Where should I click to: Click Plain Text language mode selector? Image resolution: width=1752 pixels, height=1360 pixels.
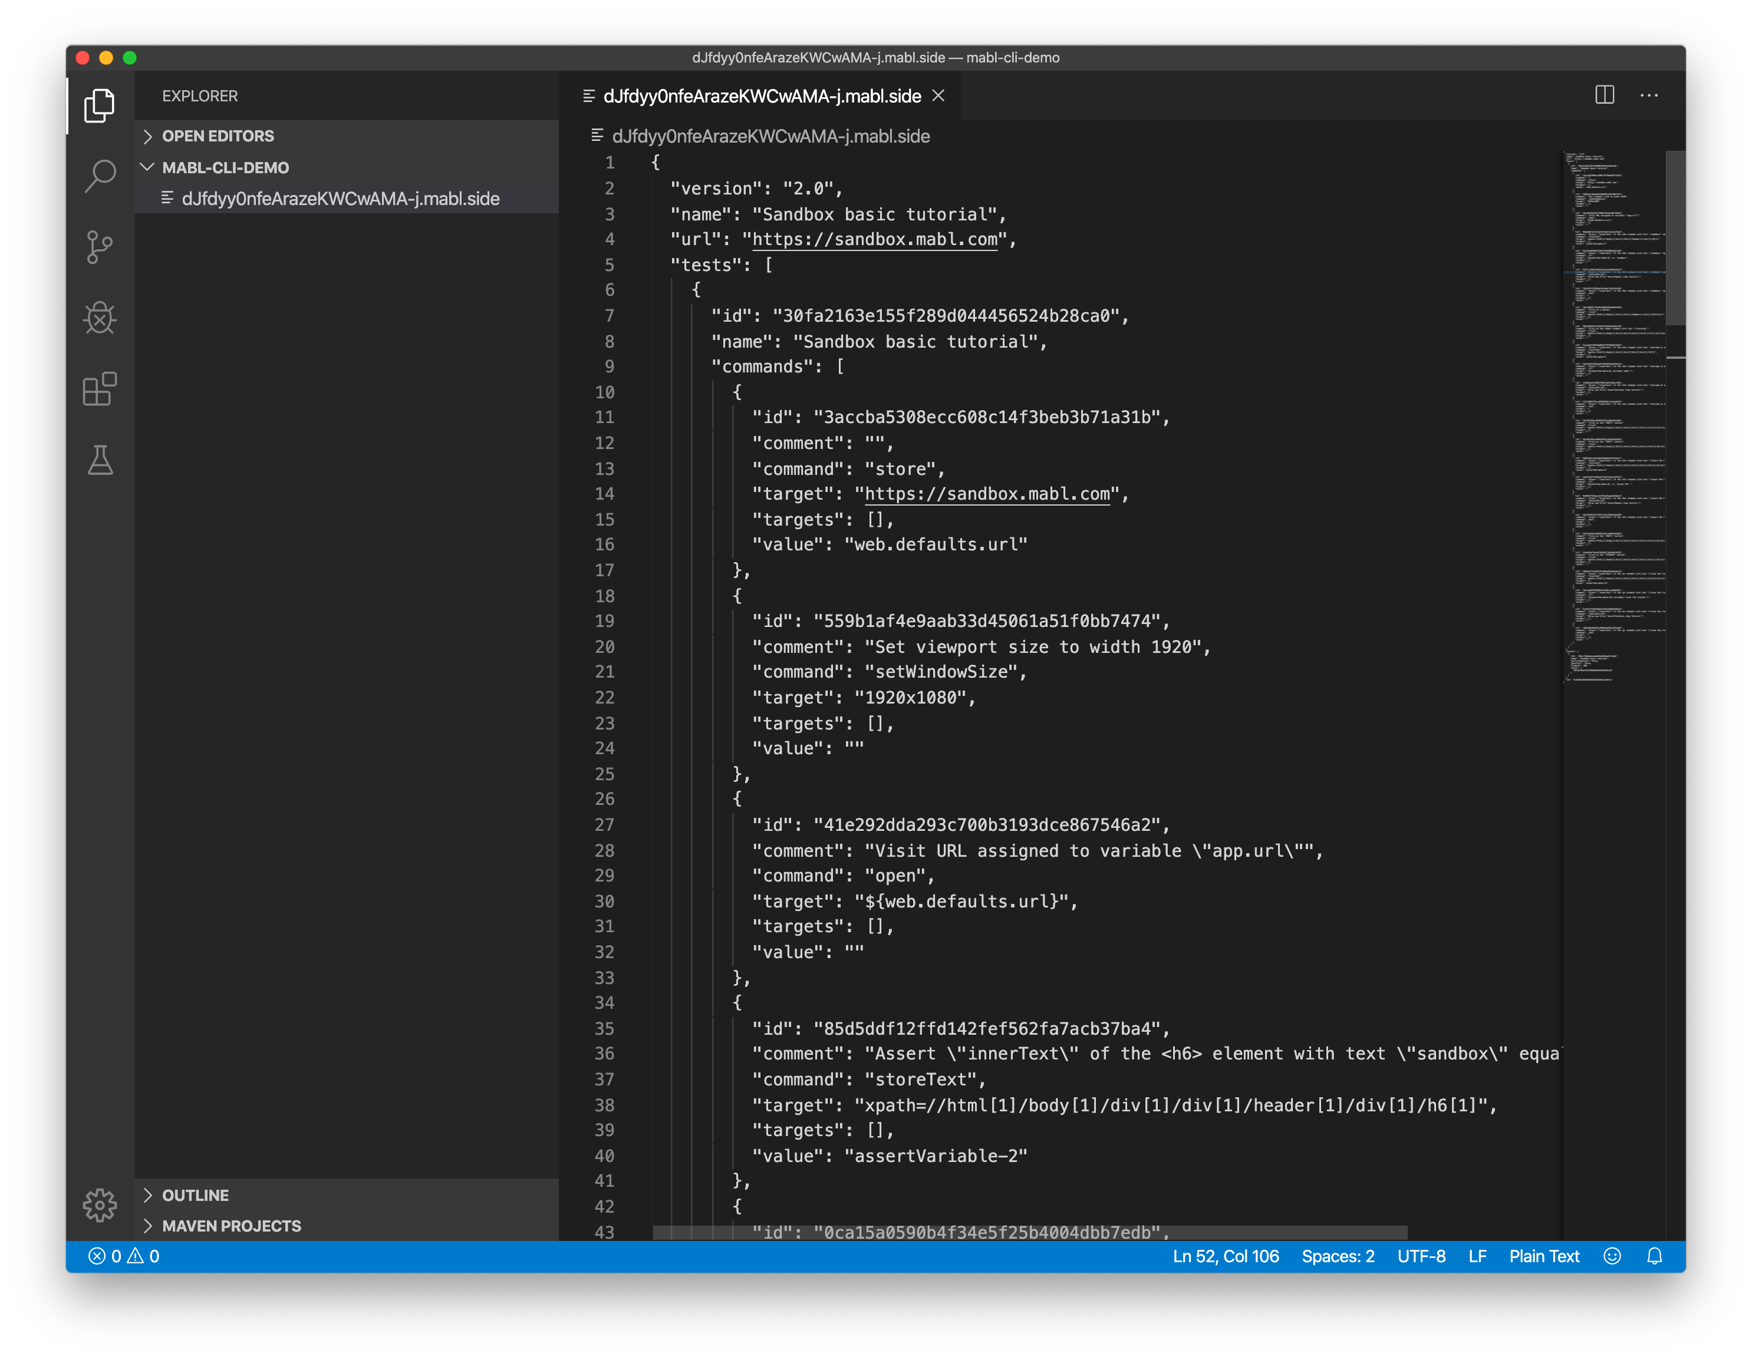pos(1543,1256)
